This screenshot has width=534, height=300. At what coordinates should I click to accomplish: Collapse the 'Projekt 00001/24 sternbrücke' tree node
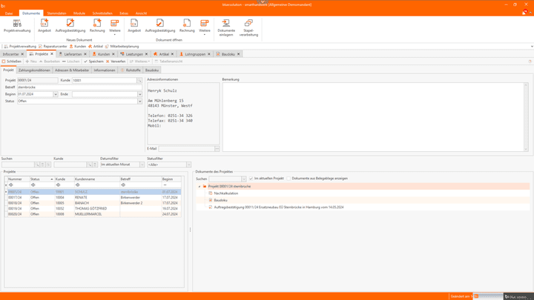[x=200, y=187]
